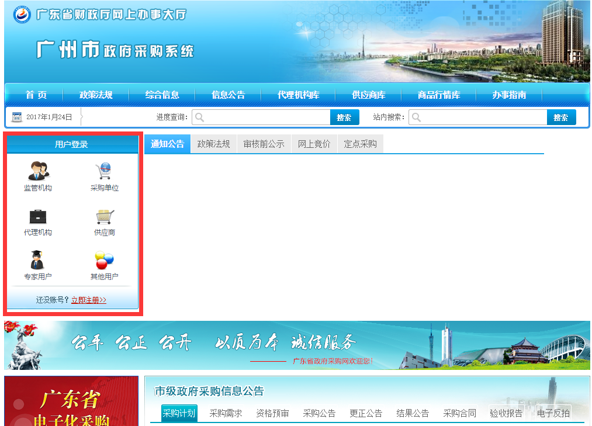This screenshot has height=426, width=592.
Task: Open the 代理机构 briefcase icon
Action: [x=38, y=217]
